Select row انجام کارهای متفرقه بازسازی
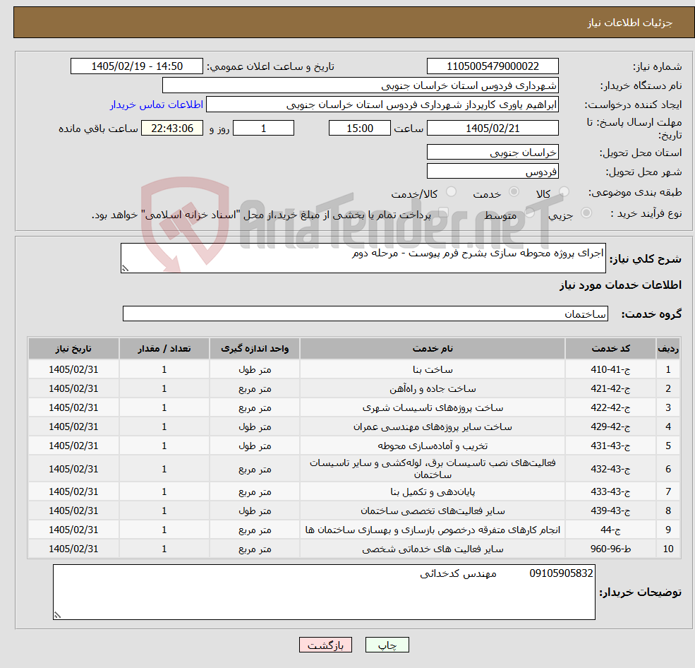695x668 pixels. [353, 530]
